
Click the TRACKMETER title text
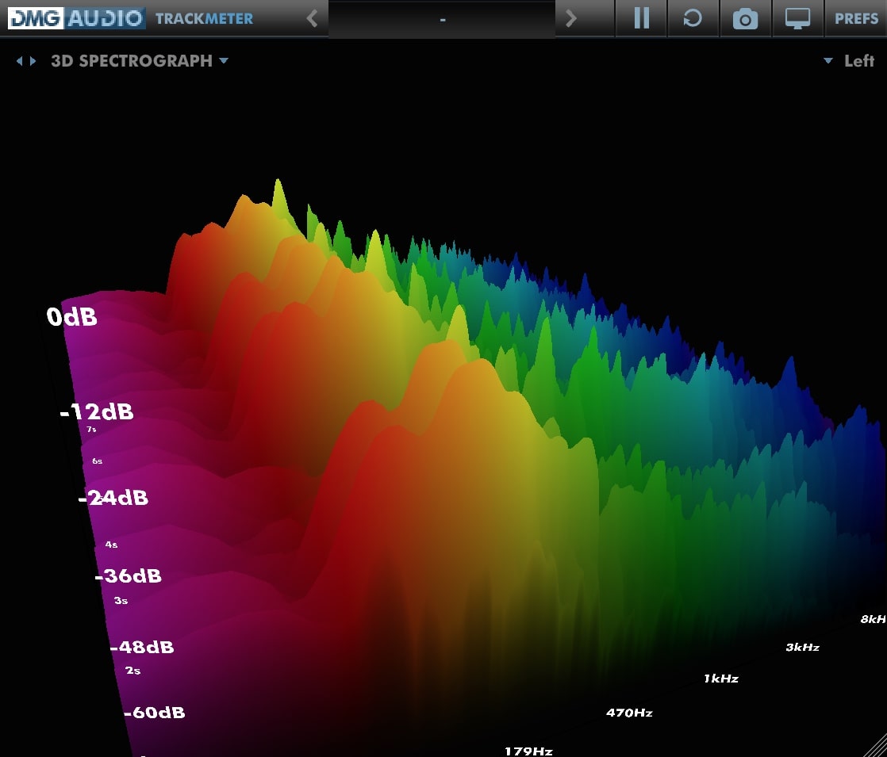coord(204,18)
